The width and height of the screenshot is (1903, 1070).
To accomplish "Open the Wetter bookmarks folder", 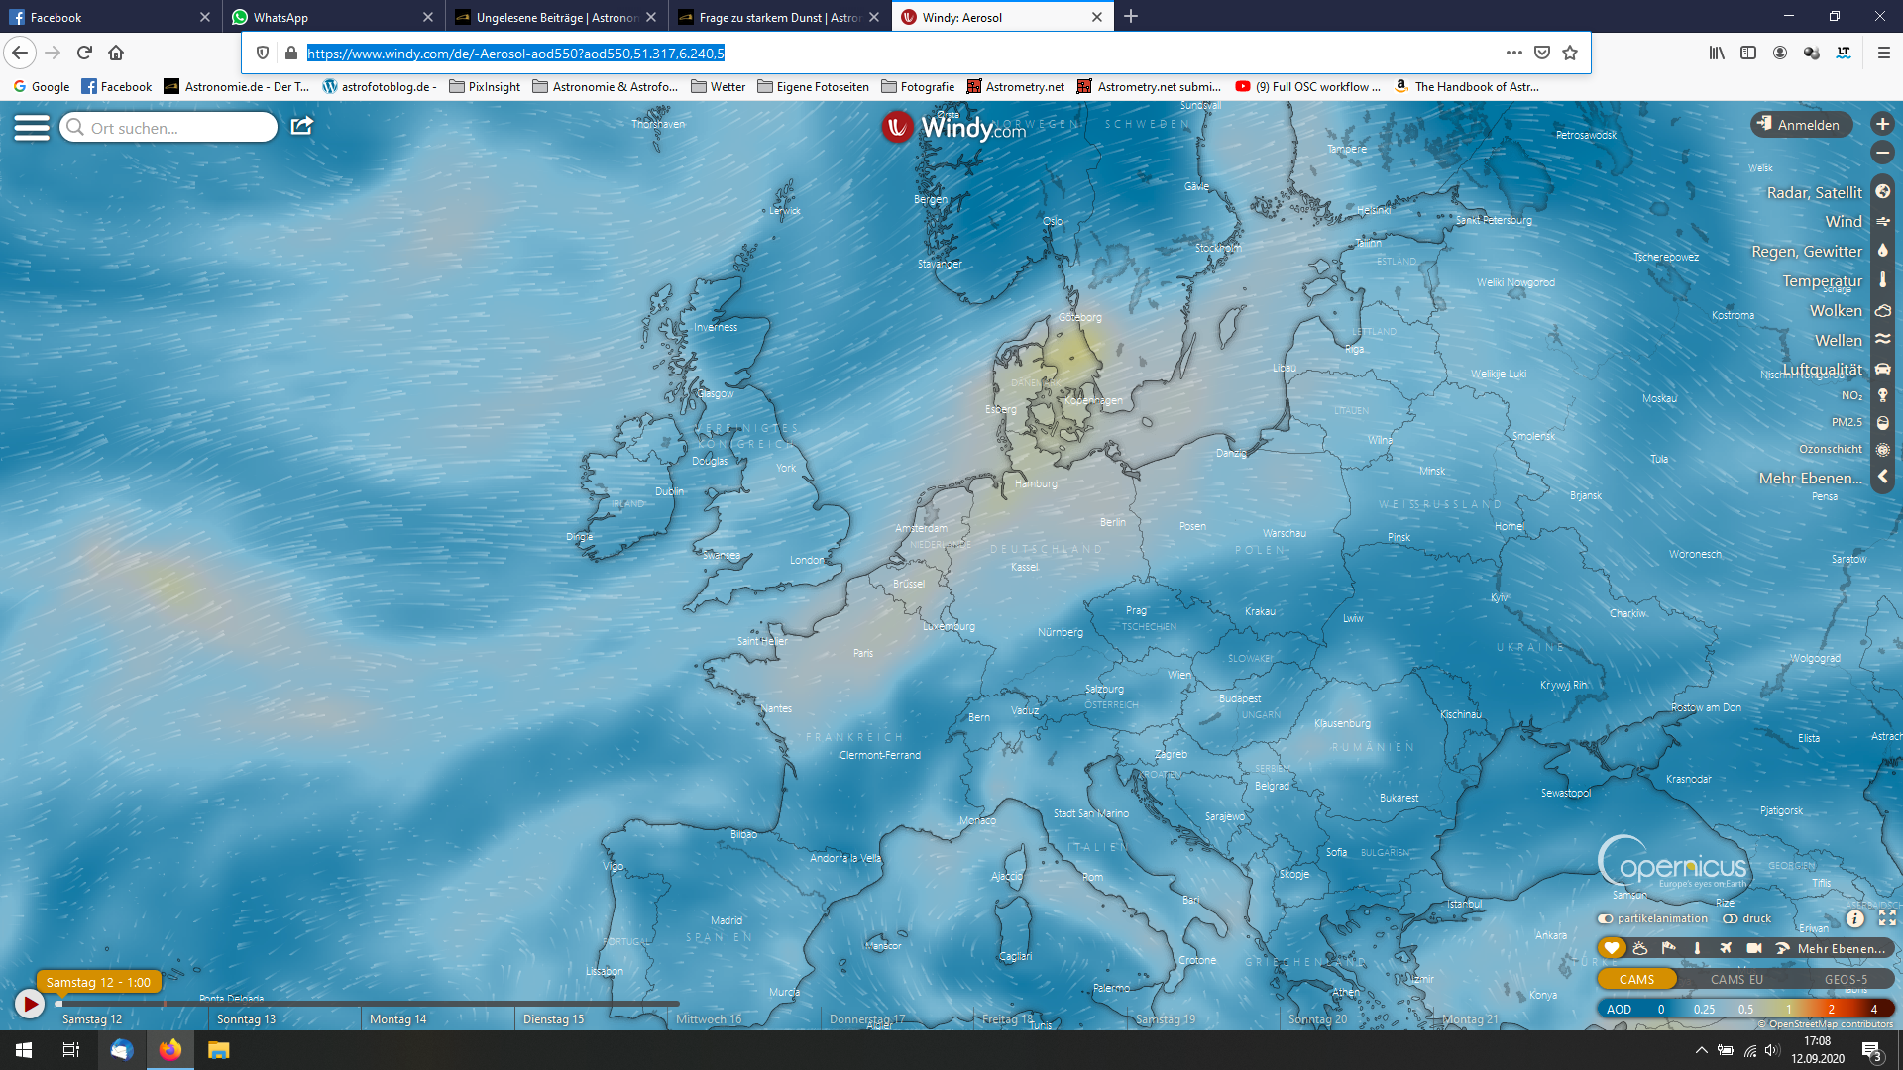I will click(x=718, y=86).
